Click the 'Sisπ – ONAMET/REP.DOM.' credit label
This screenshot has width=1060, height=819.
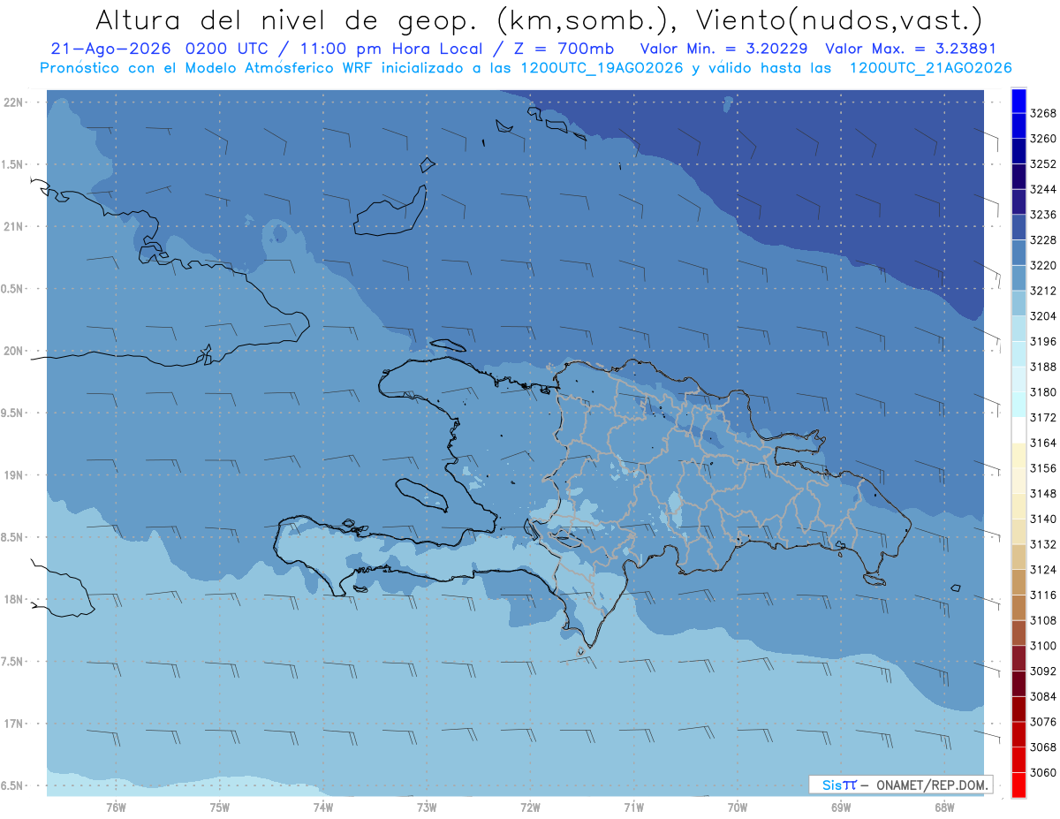coord(900,785)
